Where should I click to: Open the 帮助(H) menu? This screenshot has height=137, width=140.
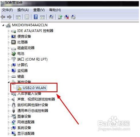pos(55,10)
